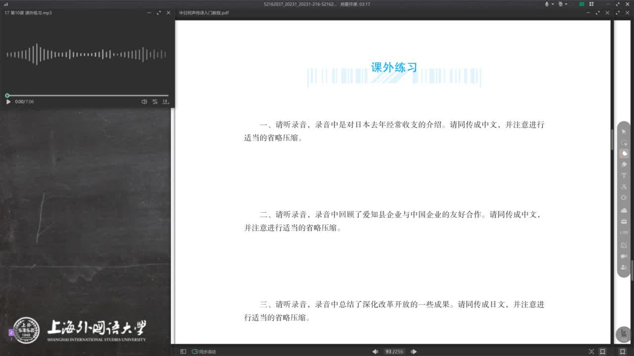Click the page number field showing 93
Image resolution: width=634 pixels, height=356 pixels.
coord(388,352)
